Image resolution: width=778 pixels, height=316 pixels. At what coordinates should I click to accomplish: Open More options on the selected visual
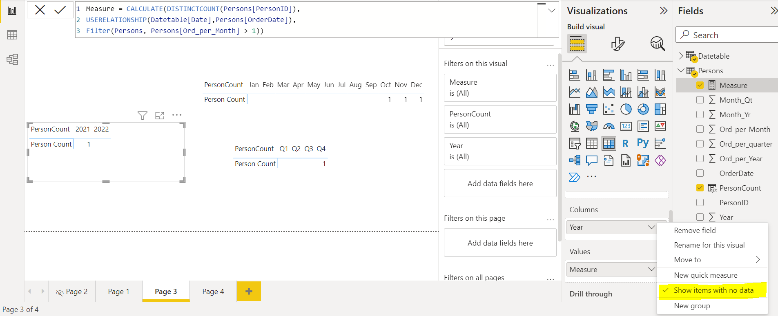[x=177, y=115]
